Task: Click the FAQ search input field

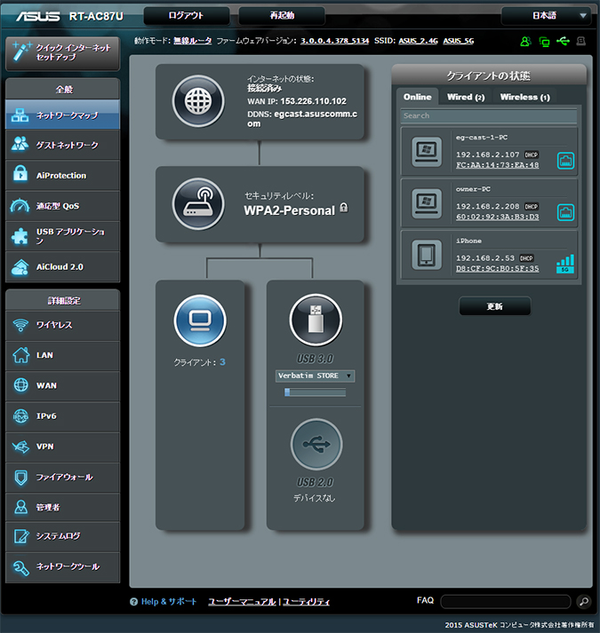Action: [506, 602]
